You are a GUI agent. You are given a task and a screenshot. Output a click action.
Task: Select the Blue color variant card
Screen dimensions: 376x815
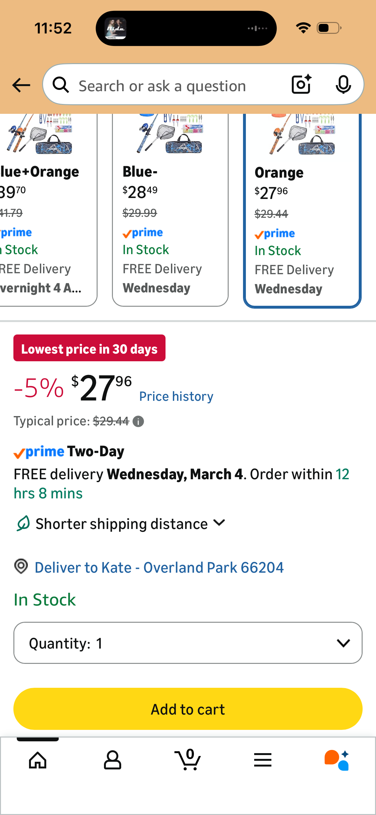coord(170,210)
